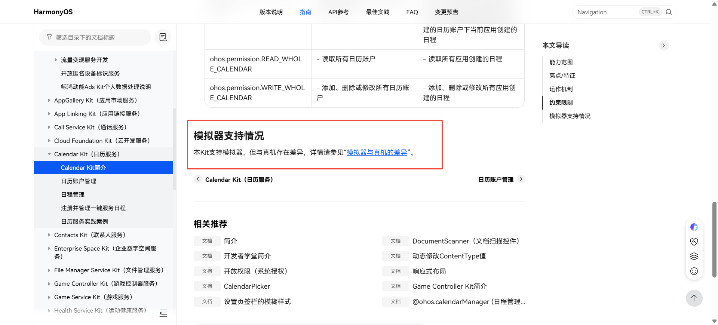Open the 最佳实践 tab

point(377,12)
